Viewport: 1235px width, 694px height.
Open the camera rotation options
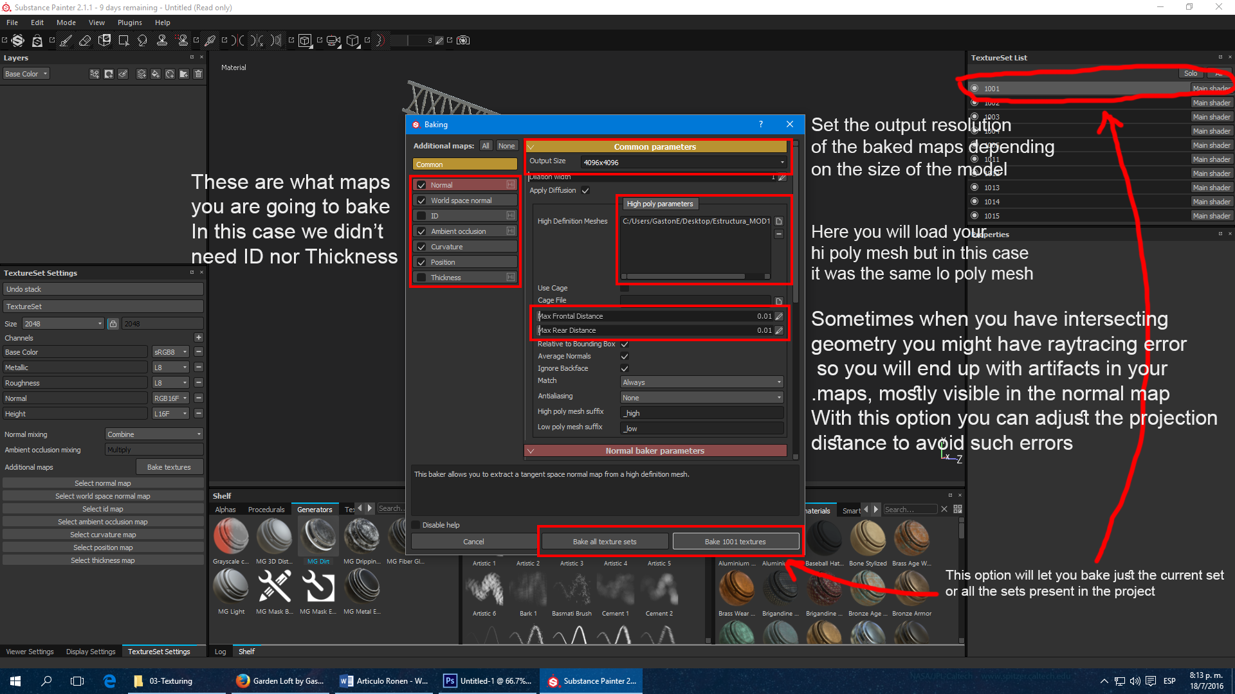333,40
